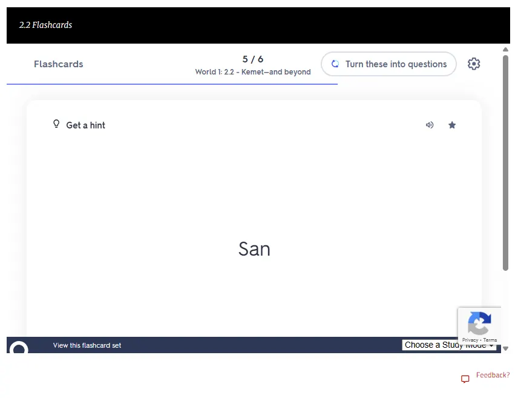Click the Feedback? link
Viewport: 518px width, 398px height.
[493, 376]
